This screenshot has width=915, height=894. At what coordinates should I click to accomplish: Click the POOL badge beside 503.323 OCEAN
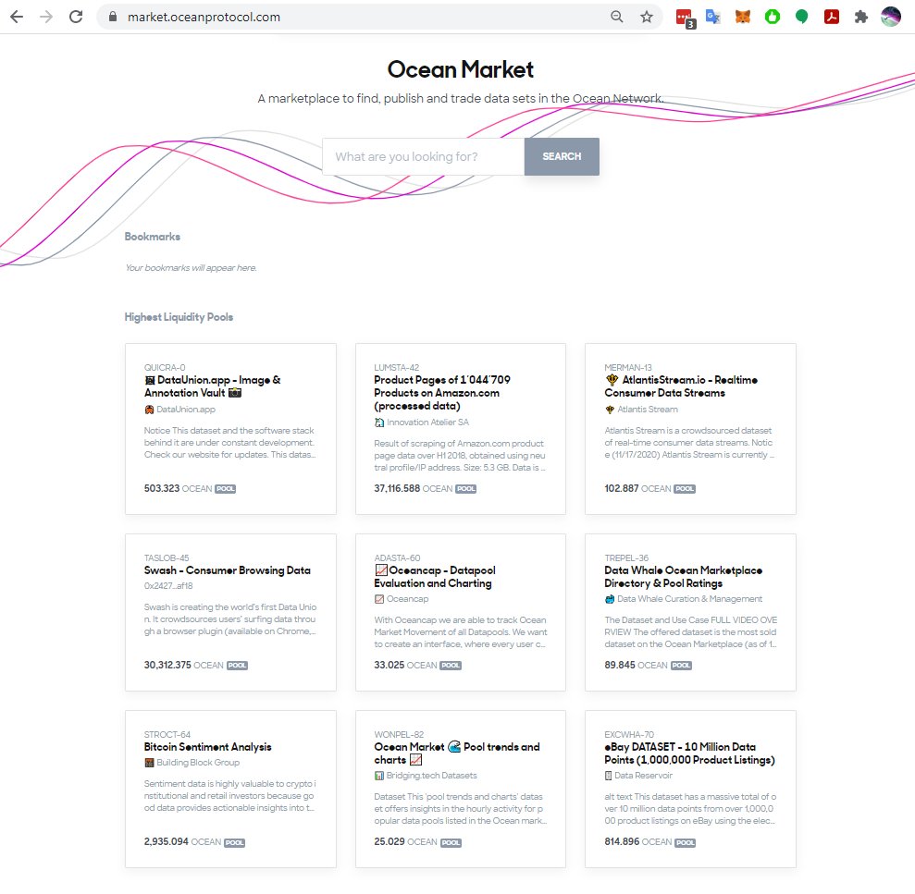(225, 489)
